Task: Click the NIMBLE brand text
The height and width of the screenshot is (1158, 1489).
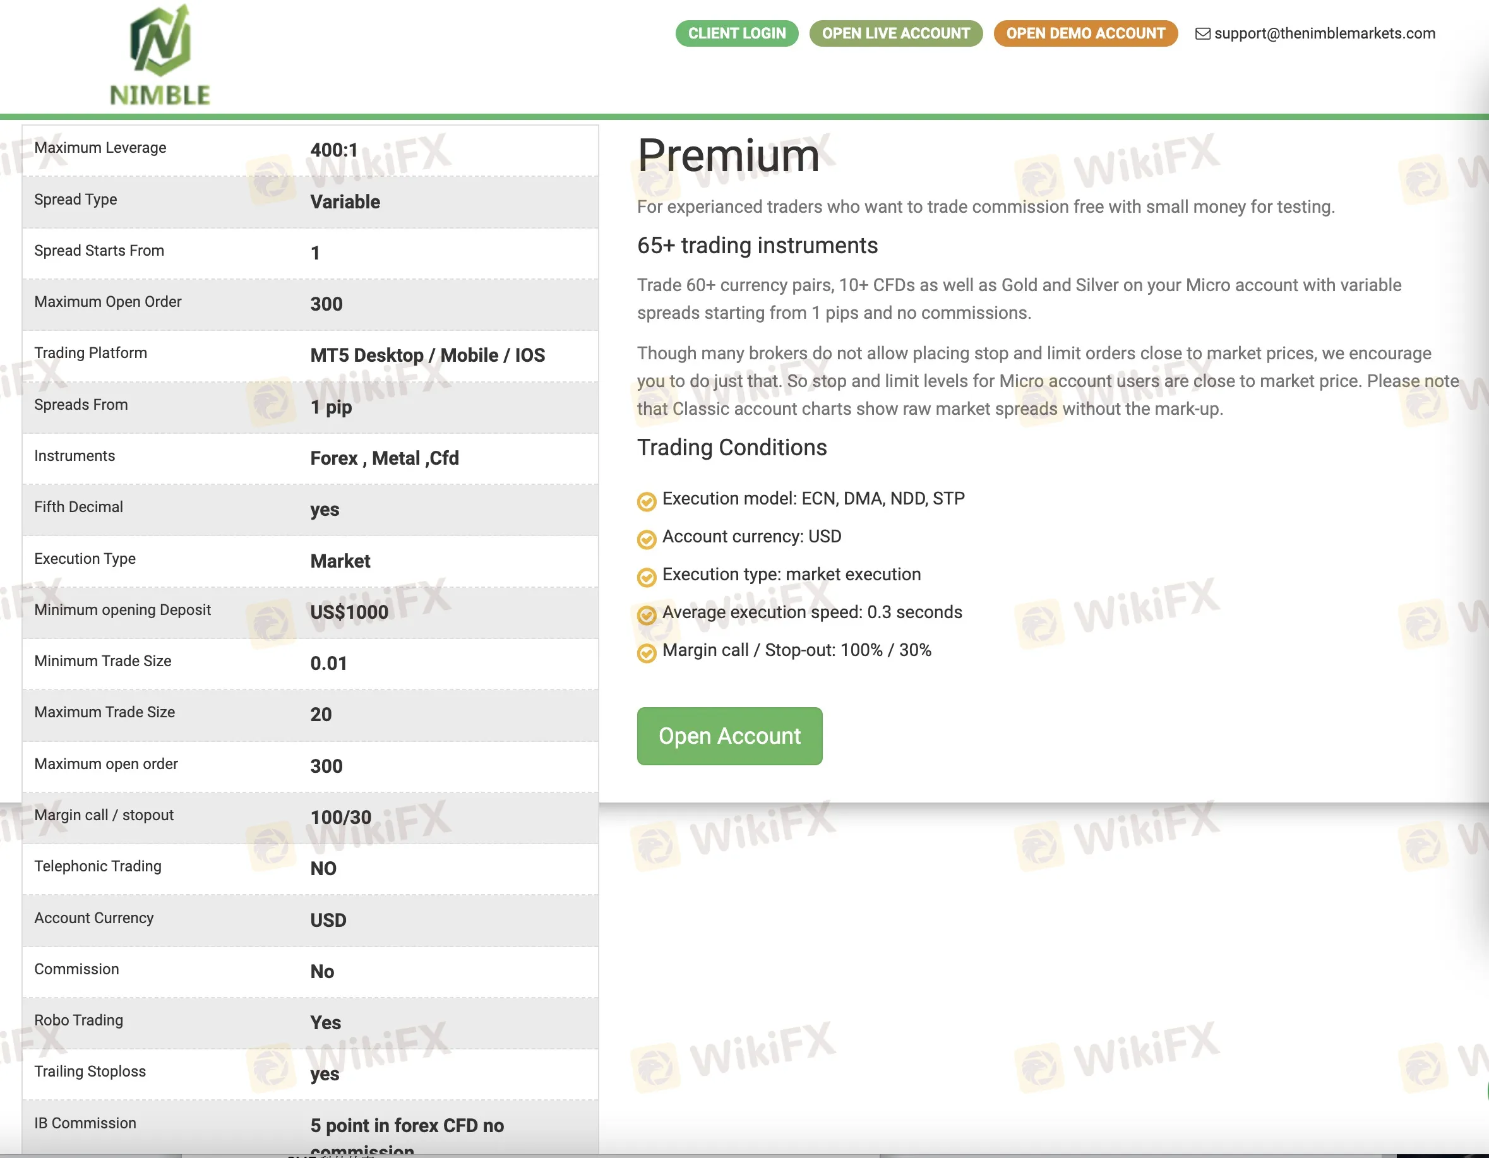Action: 160,95
